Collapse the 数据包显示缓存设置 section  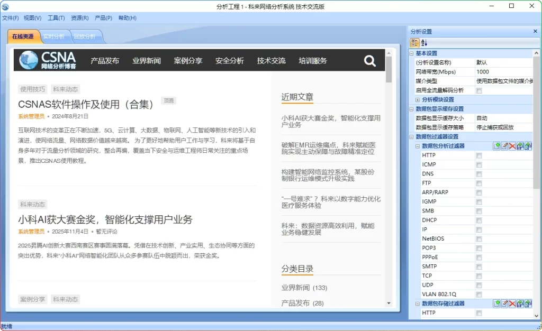(x=410, y=109)
